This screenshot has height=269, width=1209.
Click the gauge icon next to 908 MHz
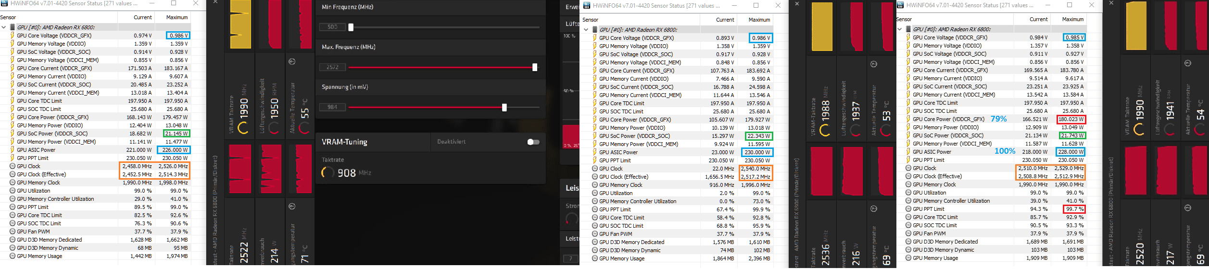327,172
